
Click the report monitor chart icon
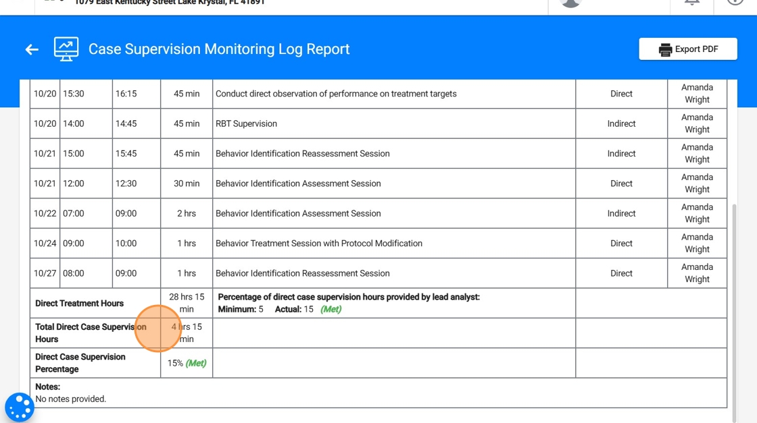pos(66,49)
